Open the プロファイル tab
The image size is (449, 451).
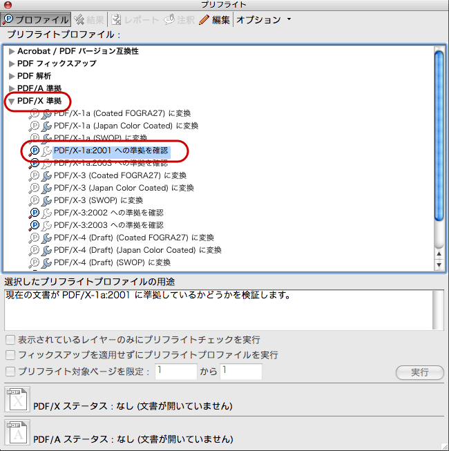click(x=36, y=19)
